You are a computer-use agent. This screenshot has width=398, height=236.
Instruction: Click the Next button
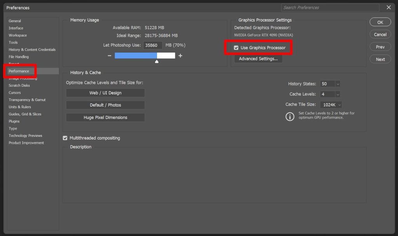[380, 59]
